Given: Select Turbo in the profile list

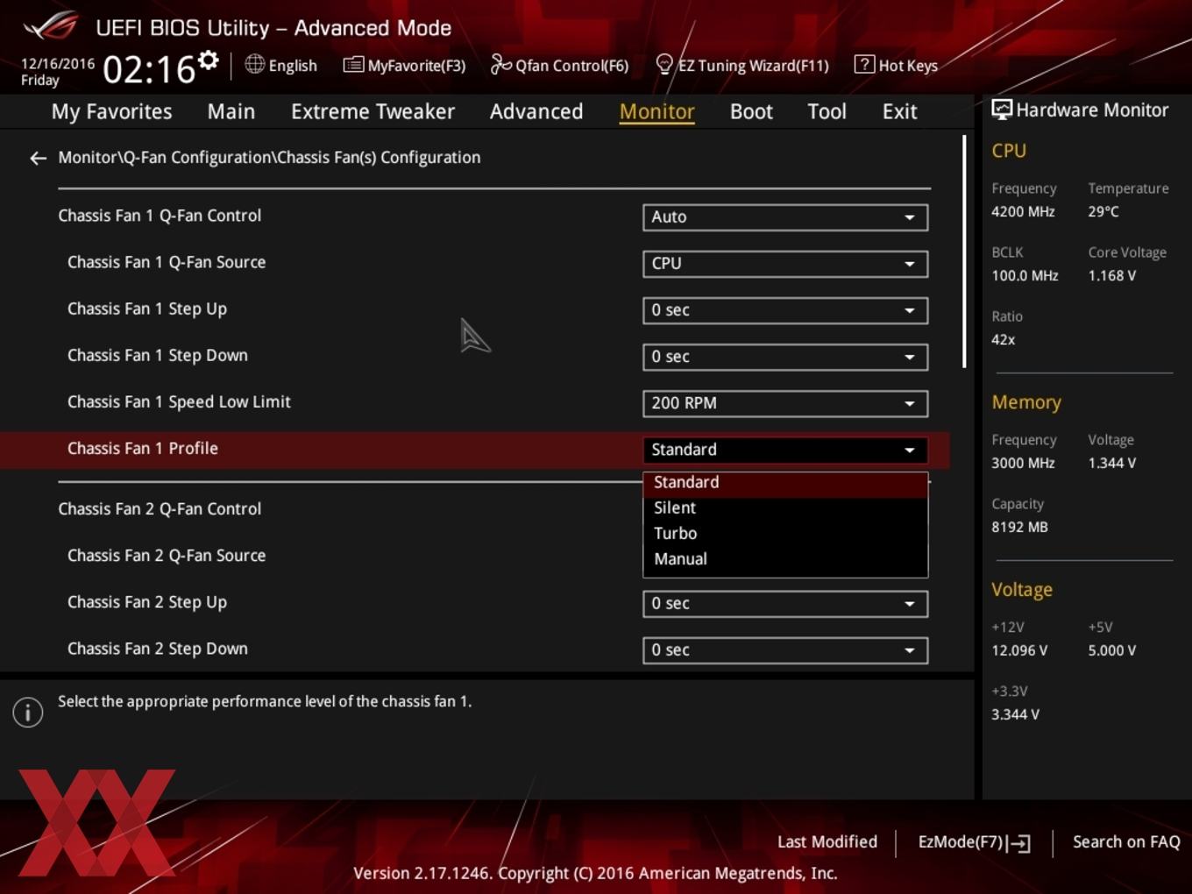Looking at the screenshot, I should coord(785,534).
